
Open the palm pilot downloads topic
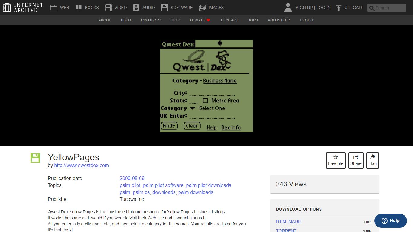click(x=209, y=185)
